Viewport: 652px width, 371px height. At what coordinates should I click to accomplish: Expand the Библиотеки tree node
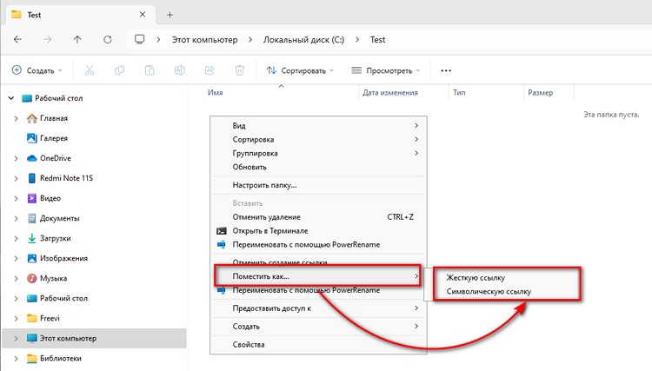(x=16, y=359)
